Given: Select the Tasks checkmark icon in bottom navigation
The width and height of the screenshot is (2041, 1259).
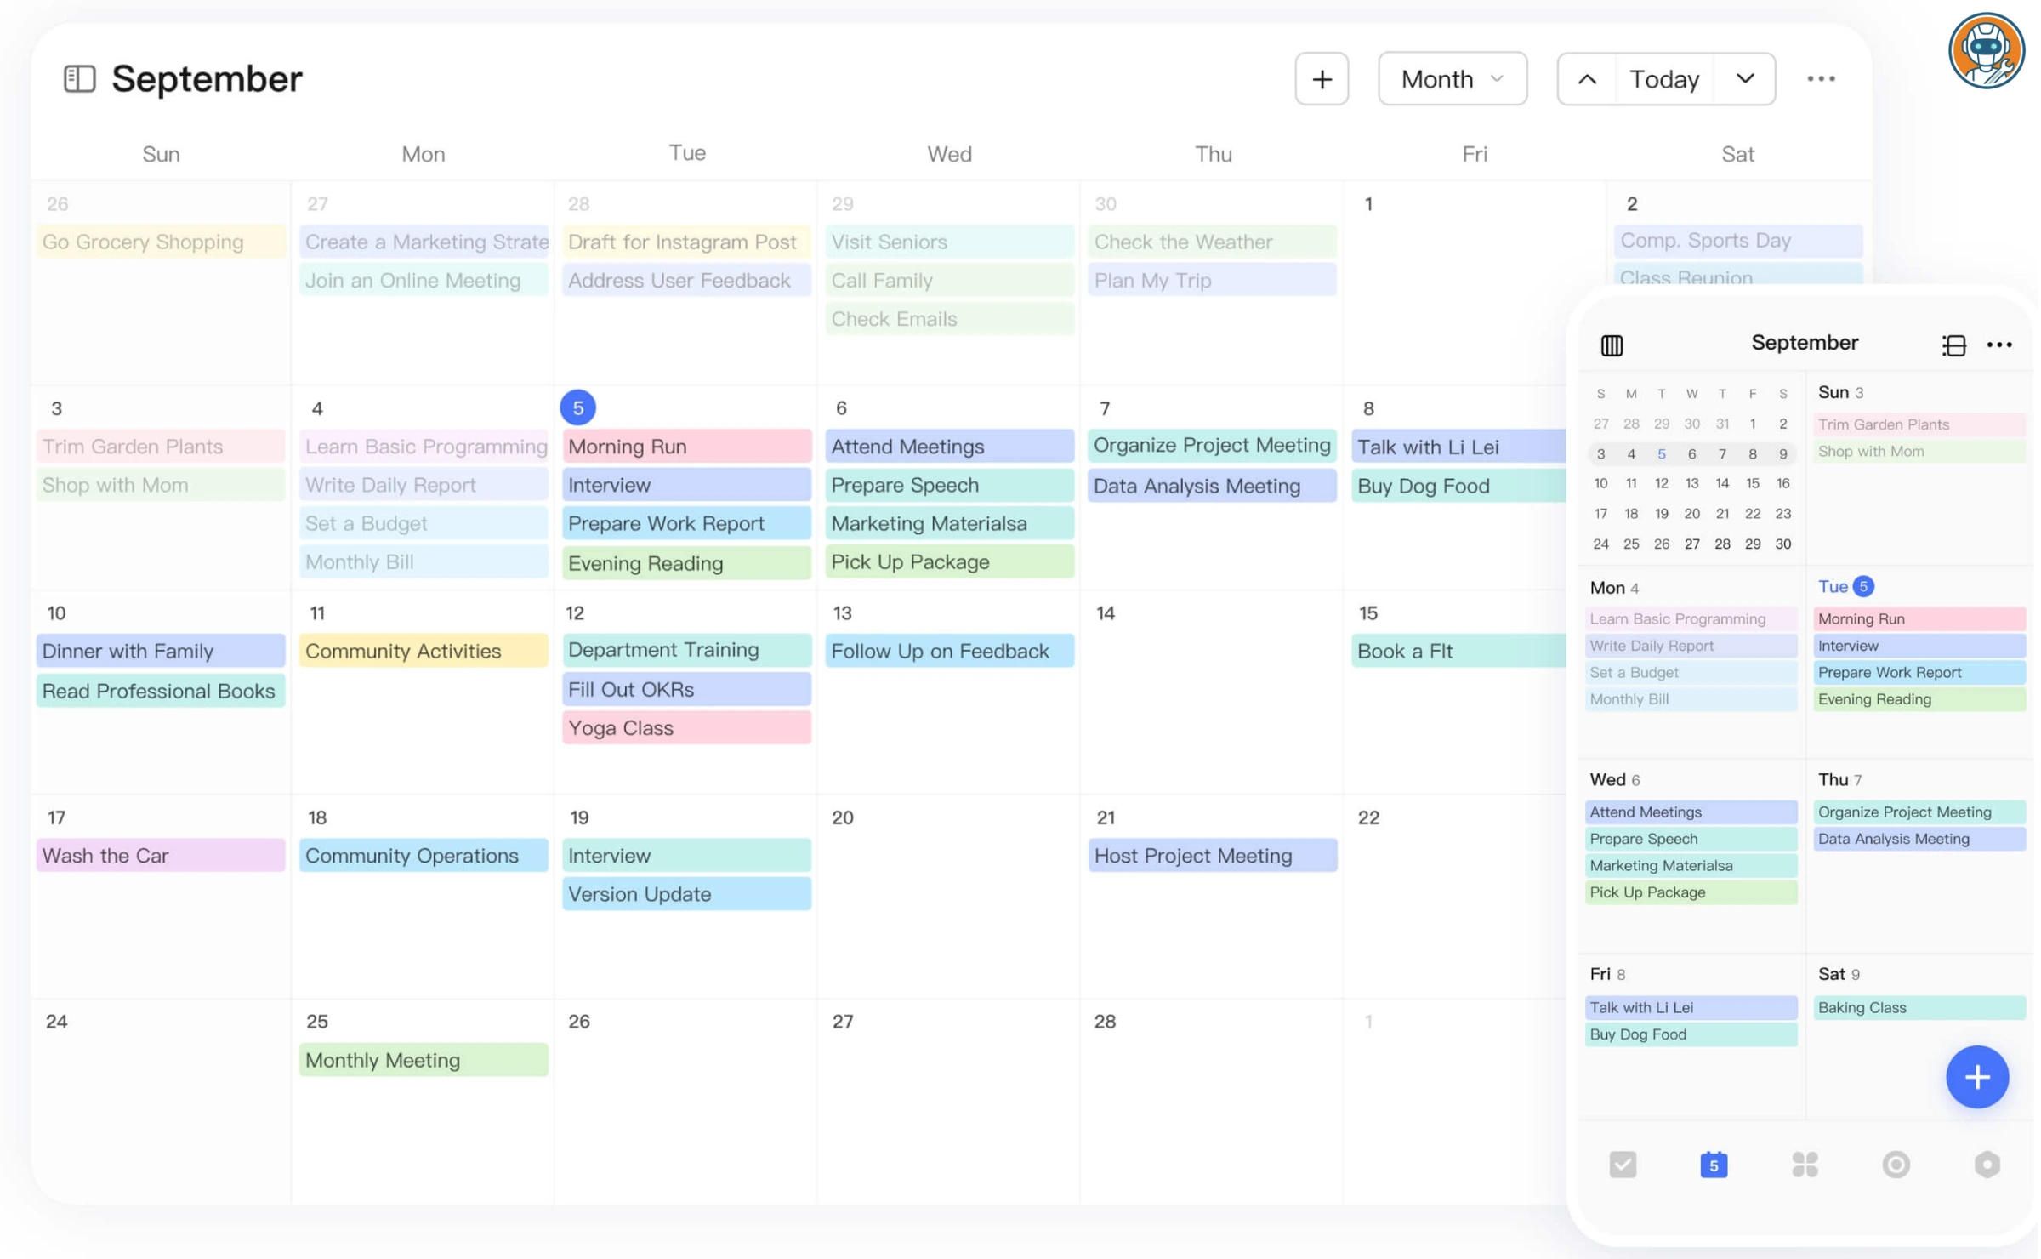Looking at the screenshot, I should click(1623, 1165).
